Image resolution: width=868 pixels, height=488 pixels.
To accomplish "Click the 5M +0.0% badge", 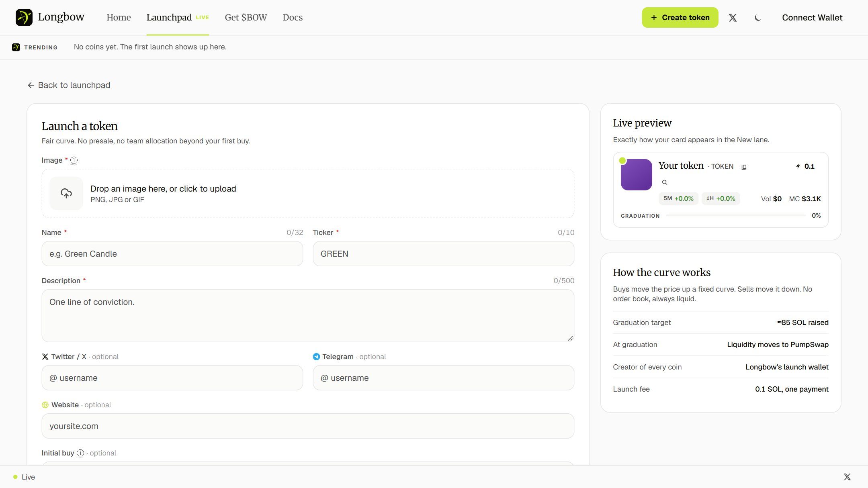I will tap(678, 198).
